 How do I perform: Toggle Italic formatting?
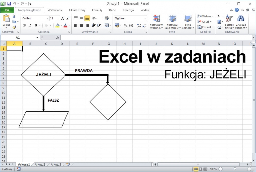click(x=30, y=25)
